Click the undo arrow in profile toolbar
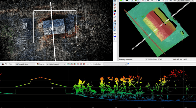Image resolution: width=196 pixels, height=108 pixels. pos(88,64)
